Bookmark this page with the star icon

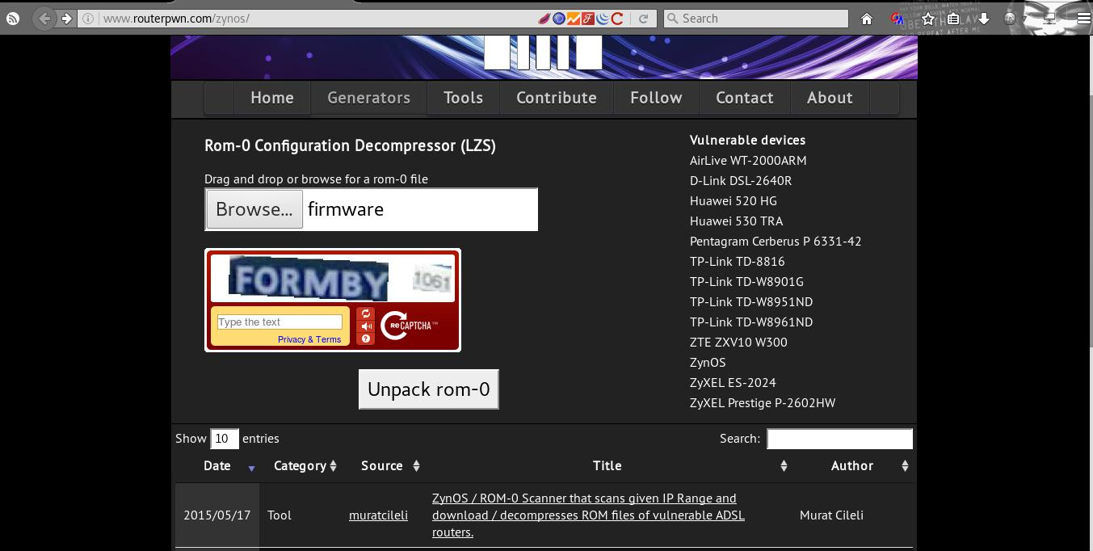pos(928,19)
